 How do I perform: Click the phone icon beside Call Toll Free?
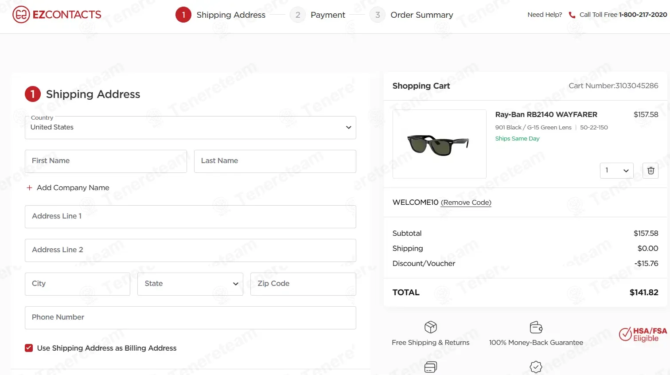tap(572, 15)
